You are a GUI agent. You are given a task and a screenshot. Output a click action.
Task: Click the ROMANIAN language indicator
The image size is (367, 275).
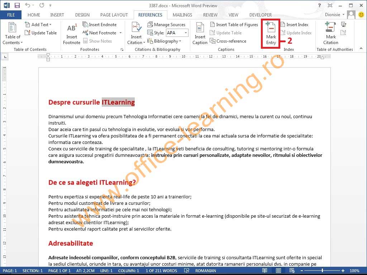point(205,271)
